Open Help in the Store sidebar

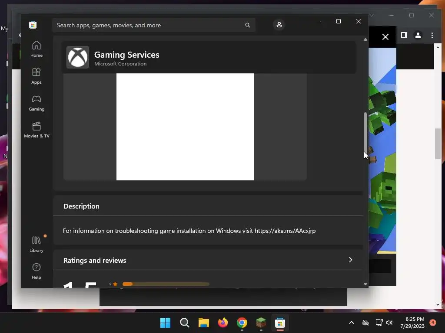click(37, 271)
